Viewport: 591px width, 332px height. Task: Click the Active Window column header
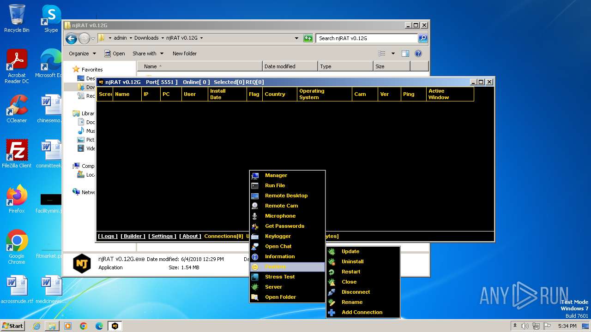click(x=450, y=94)
